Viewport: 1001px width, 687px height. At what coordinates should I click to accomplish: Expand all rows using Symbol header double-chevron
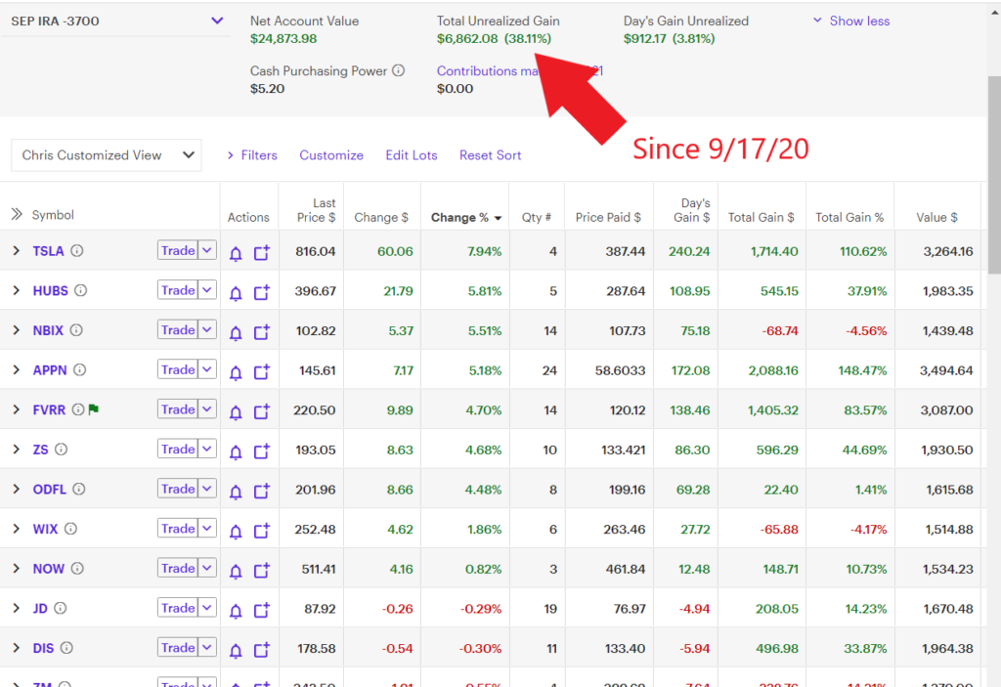17,215
